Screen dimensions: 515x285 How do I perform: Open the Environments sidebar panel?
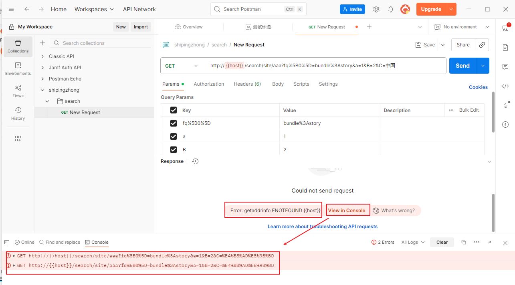18,69
